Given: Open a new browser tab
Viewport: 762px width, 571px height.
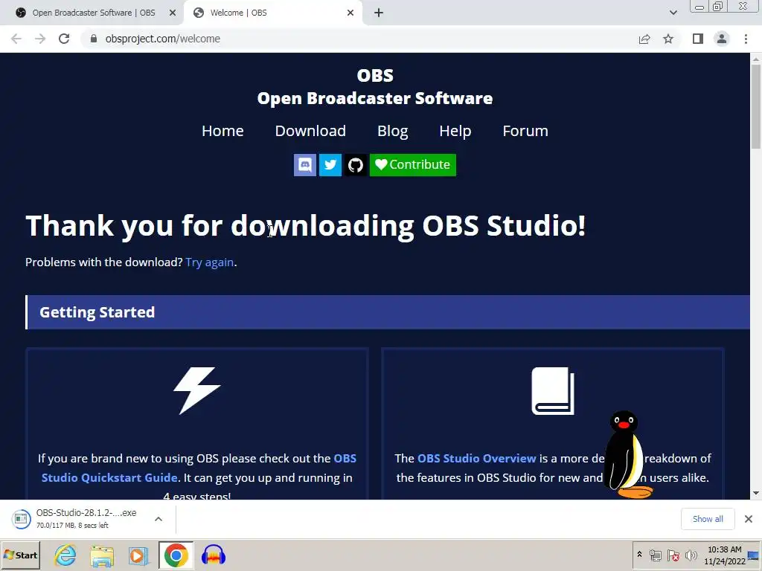Looking at the screenshot, I should point(379,13).
